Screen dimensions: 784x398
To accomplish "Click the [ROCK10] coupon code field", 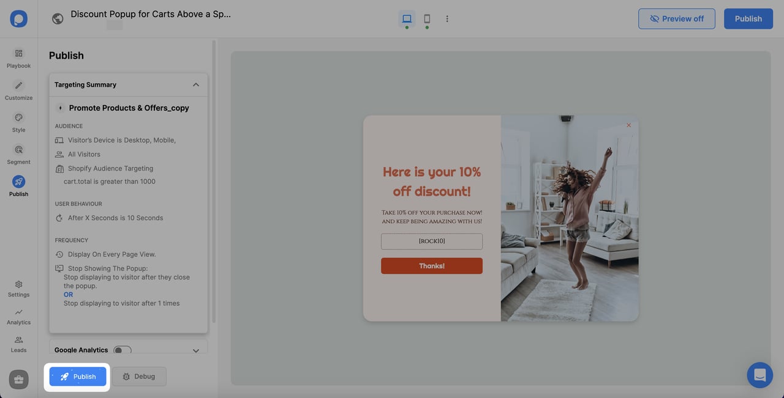I will point(432,241).
